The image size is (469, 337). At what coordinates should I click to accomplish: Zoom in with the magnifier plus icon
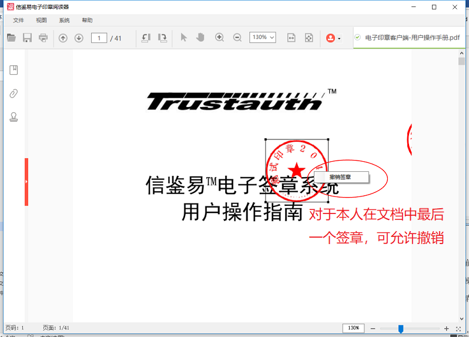(x=219, y=38)
